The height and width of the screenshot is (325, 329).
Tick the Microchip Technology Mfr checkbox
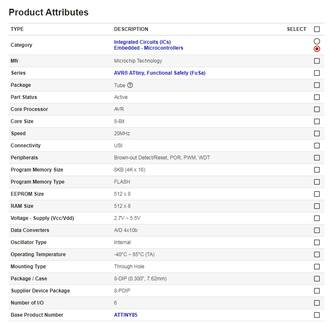(317, 61)
